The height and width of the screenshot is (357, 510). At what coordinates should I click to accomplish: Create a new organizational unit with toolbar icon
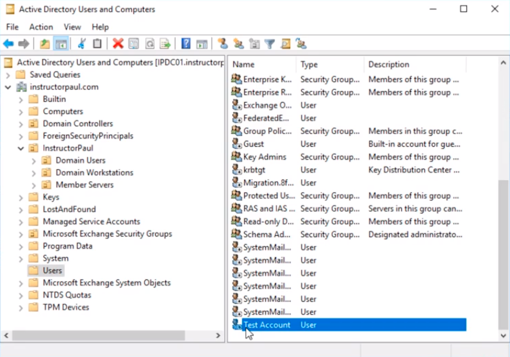[254, 44]
